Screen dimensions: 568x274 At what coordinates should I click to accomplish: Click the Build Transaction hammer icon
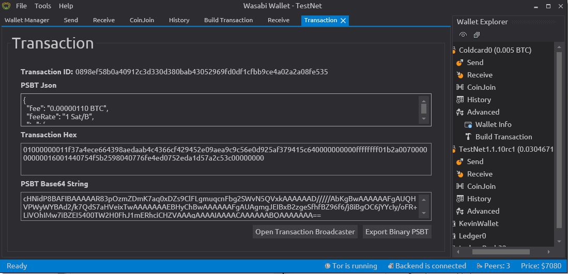click(468, 137)
